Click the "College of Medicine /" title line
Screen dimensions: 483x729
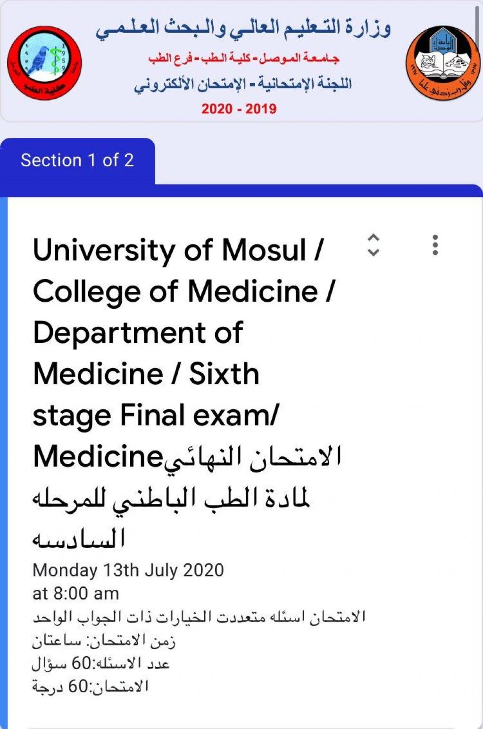point(183,291)
